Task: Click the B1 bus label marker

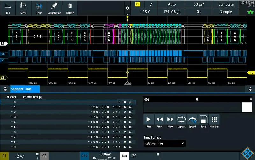Action: (x=4, y=44)
